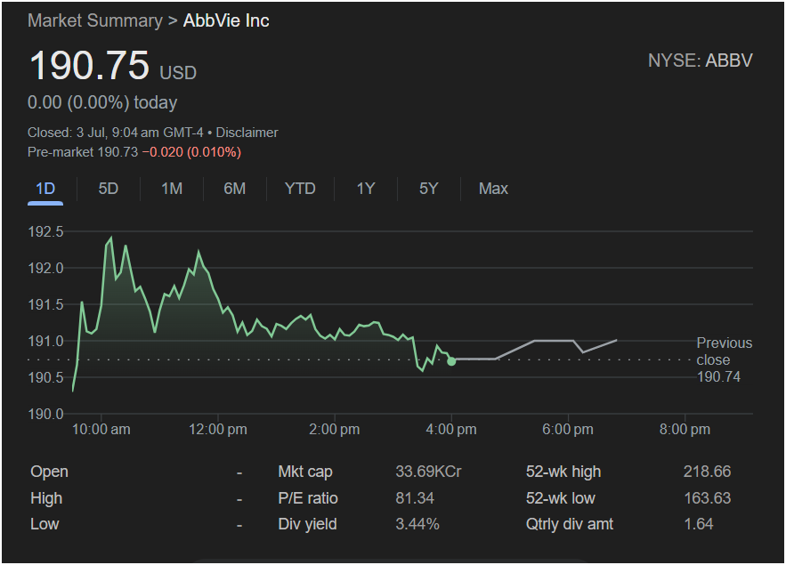
Task: Select the 1D time range tab
Action: point(45,189)
